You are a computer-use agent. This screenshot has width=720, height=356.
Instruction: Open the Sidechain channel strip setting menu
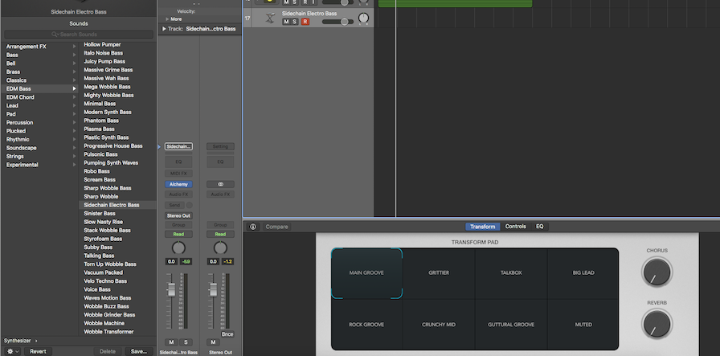[178, 146]
